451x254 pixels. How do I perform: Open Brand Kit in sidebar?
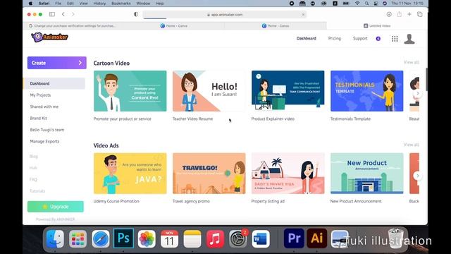coord(38,118)
